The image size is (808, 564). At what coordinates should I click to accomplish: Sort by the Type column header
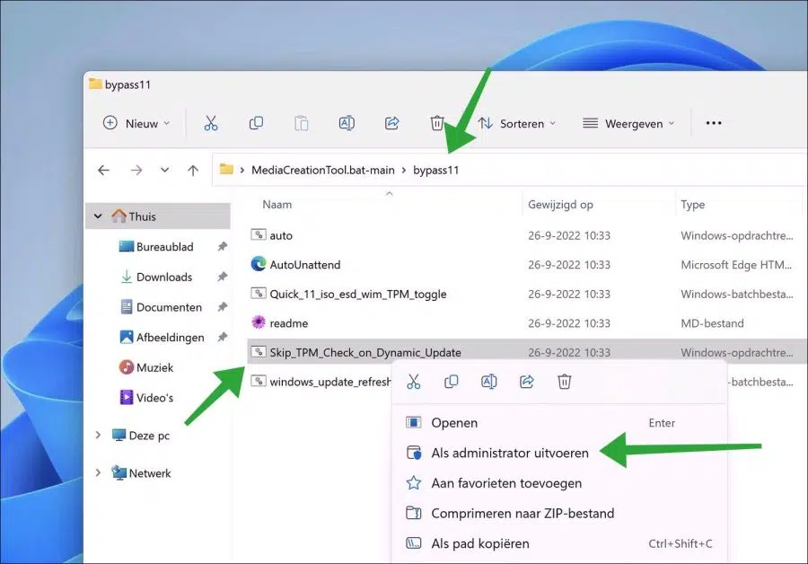(x=692, y=205)
